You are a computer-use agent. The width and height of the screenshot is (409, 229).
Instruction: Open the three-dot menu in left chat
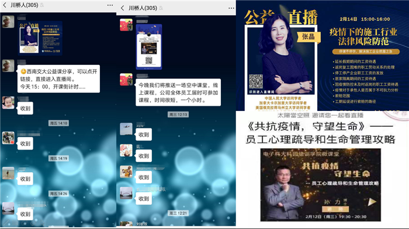tap(110, 5)
